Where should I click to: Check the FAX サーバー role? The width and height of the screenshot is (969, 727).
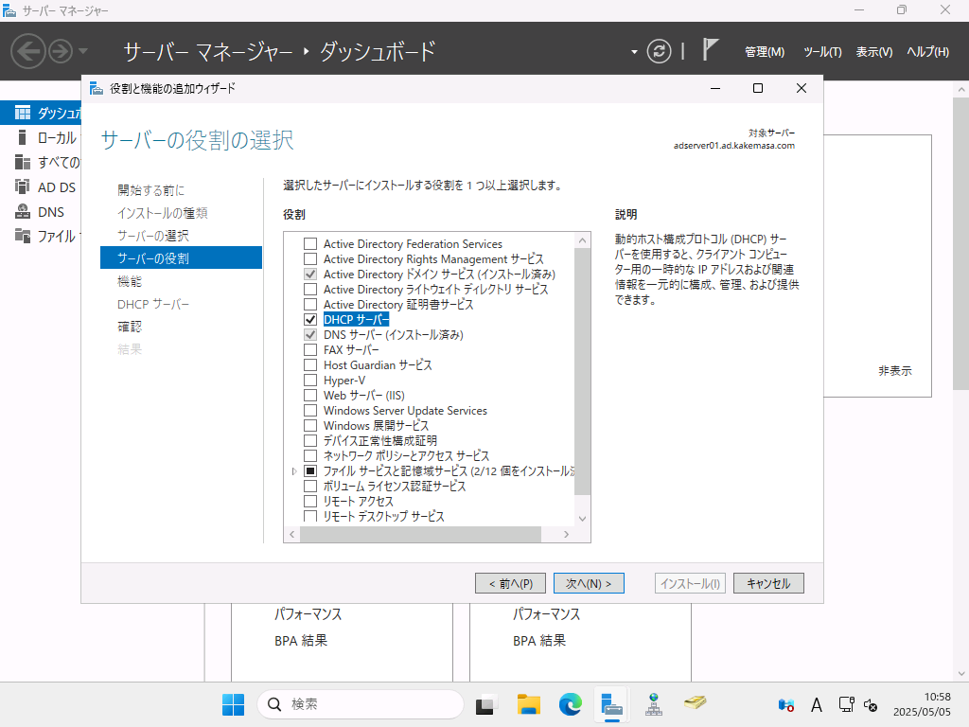pos(310,350)
